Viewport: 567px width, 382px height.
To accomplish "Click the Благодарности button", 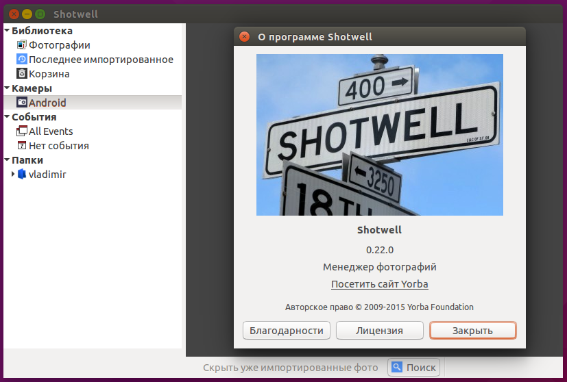I will [287, 331].
